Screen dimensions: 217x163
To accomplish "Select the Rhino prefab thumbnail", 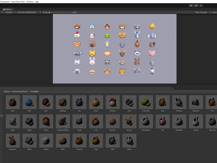I will click(29, 140).
